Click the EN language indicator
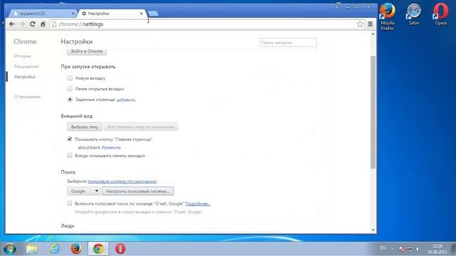This screenshot has width=456, height=256. (383, 248)
